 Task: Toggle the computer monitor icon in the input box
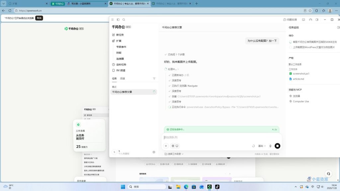coord(177,146)
